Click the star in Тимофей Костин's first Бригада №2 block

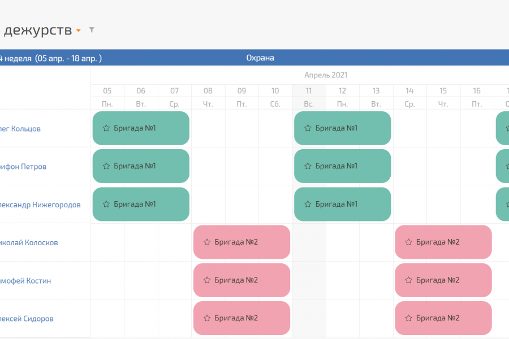207,280
